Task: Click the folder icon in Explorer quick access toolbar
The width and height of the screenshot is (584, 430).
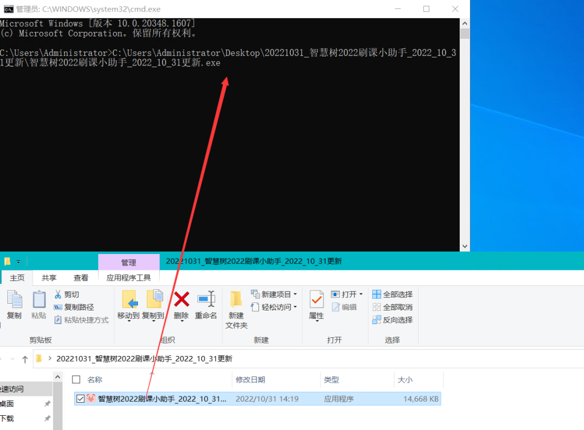Action: [7, 261]
